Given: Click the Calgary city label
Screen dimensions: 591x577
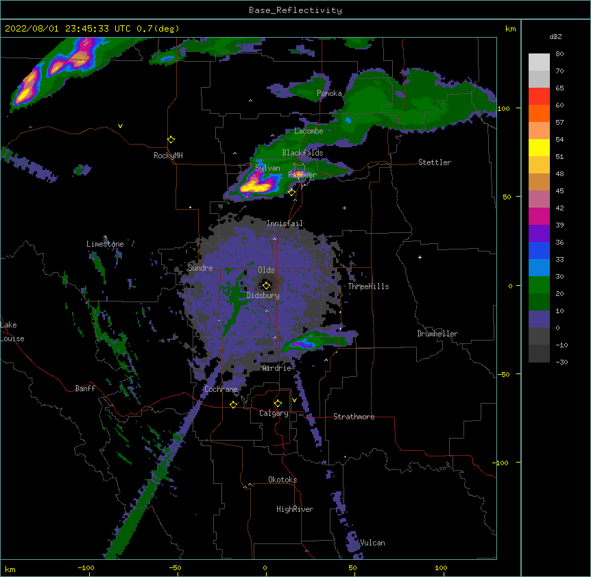Looking at the screenshot, I should point(274,413).
